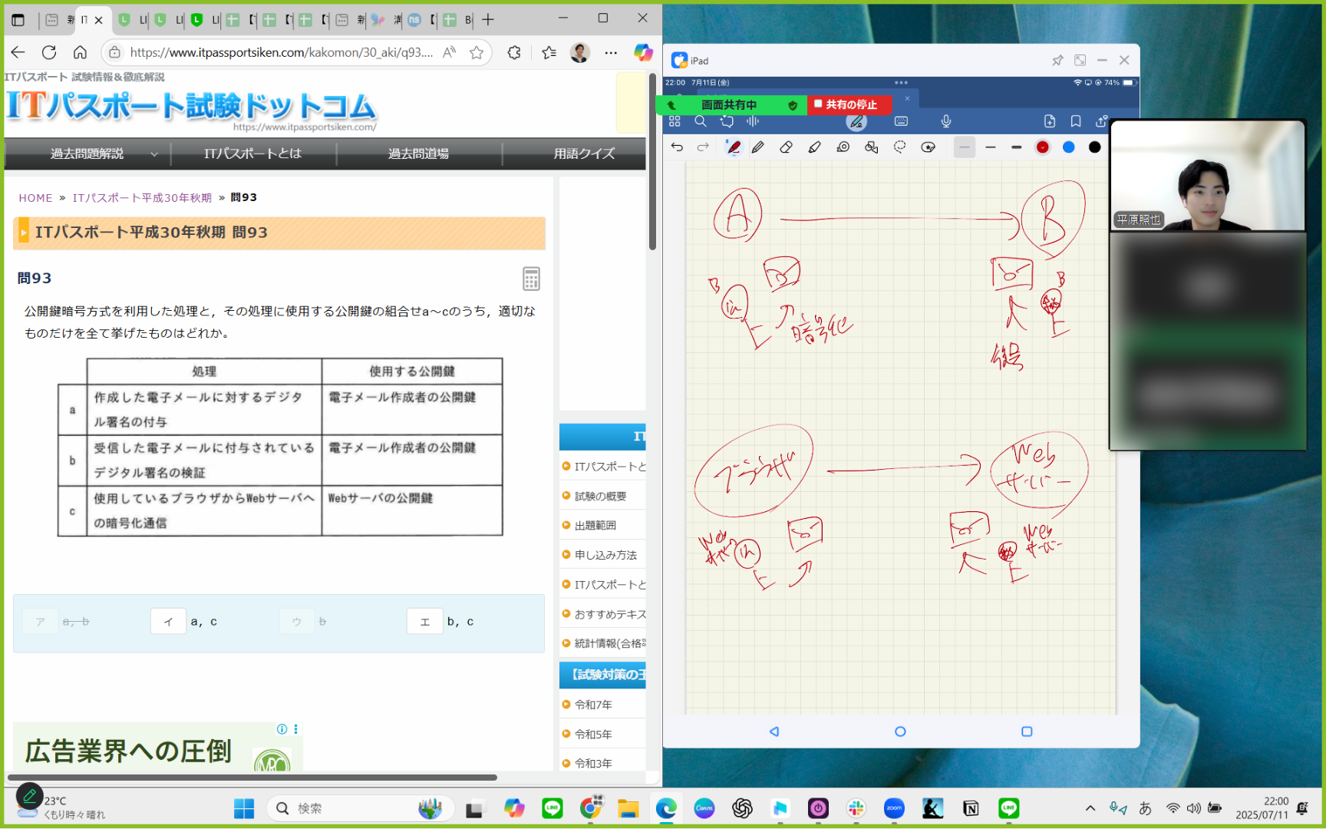Choose the lasso selection tool
1326x829 pixels.
899,147
